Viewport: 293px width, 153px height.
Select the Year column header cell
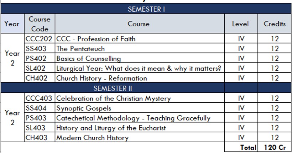coord(12,24)
